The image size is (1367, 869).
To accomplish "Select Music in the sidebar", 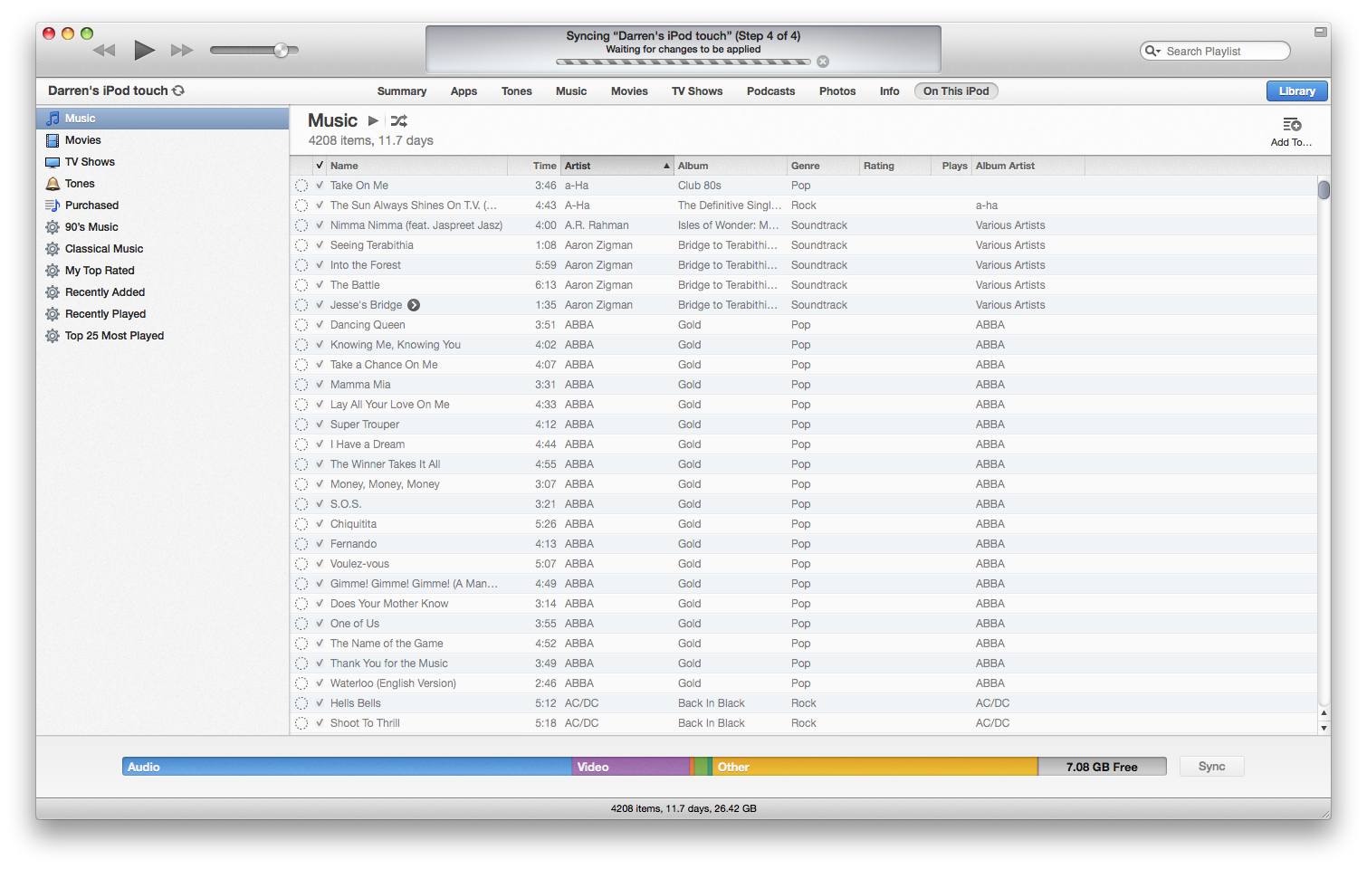I will point(163,119).
